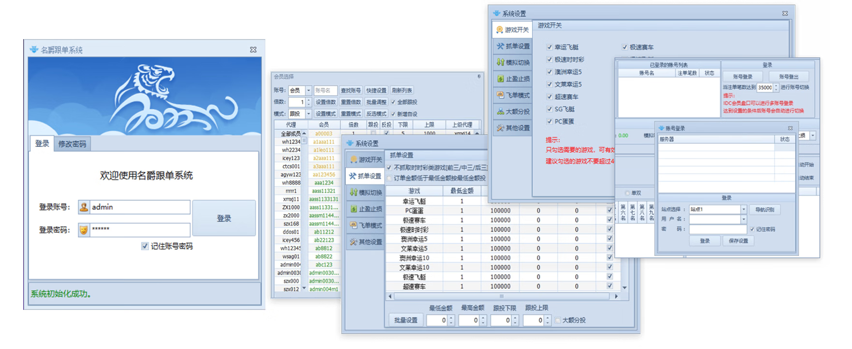Switch to the 修改密码 tab
Screen dimensions: 852x349
(72, 144)
